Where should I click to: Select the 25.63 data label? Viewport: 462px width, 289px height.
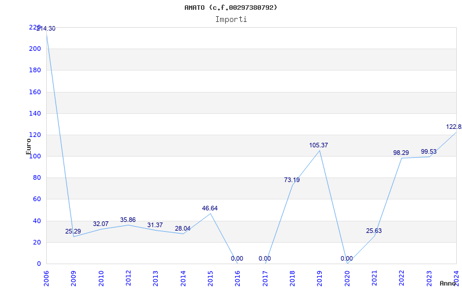[x=374, y=231]
